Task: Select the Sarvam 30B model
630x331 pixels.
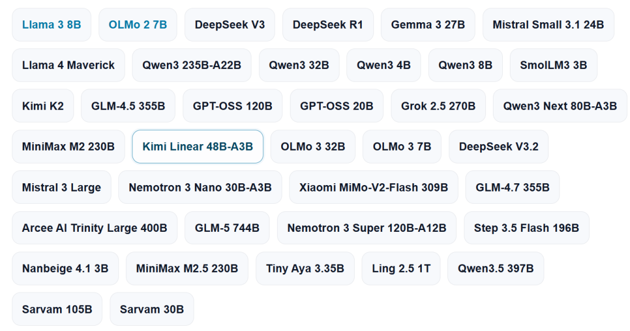Action: [x=152, y=309]
